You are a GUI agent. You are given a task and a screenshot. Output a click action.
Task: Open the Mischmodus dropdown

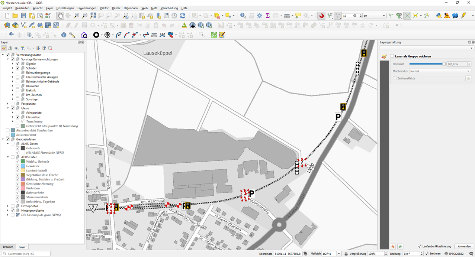coord(440,71)
